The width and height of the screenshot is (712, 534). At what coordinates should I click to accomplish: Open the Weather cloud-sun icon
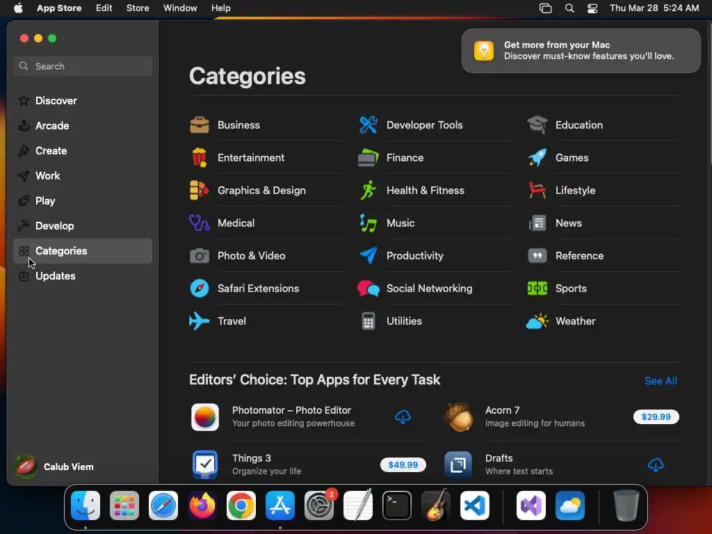coord(537,321)
